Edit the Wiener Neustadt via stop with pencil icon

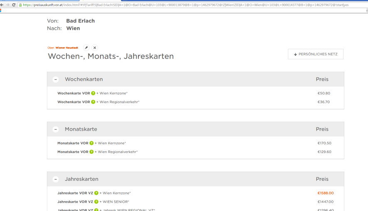click(86, 48)
